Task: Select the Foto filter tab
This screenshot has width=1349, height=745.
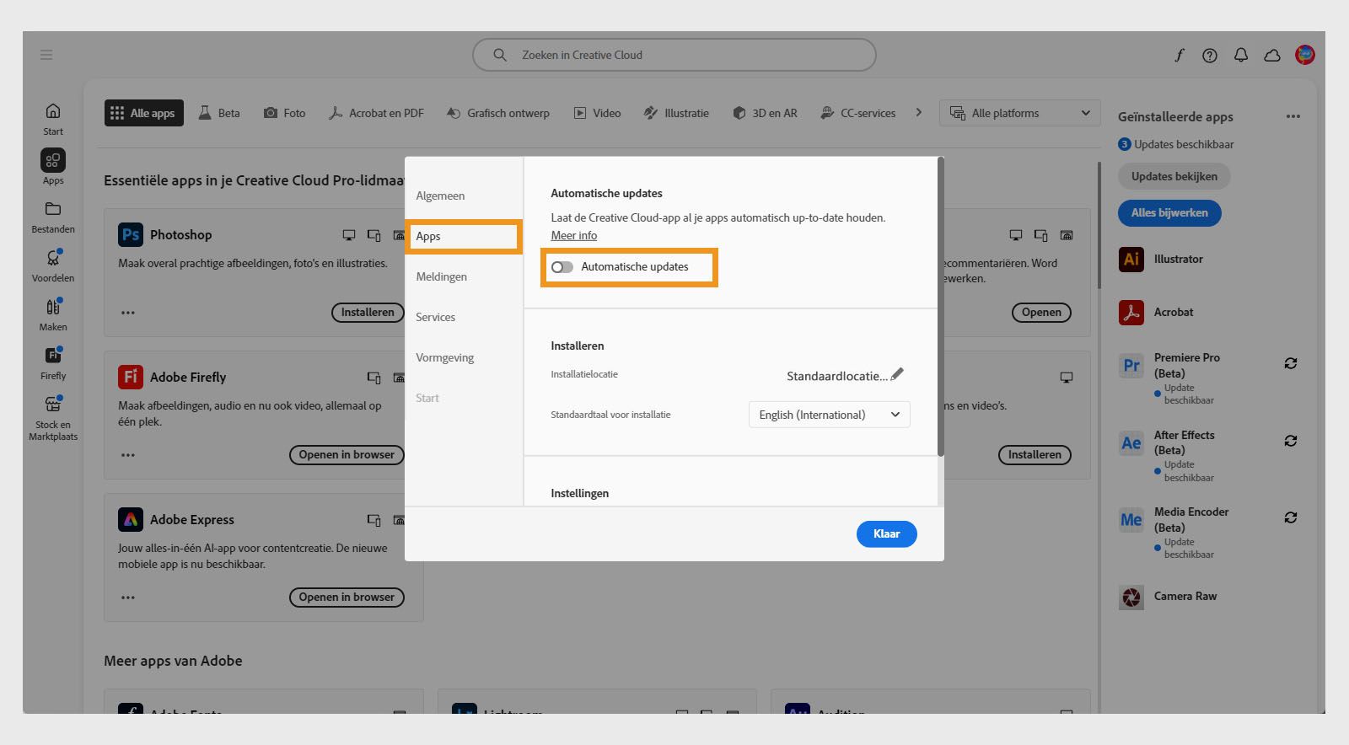Action: (285, 113)
